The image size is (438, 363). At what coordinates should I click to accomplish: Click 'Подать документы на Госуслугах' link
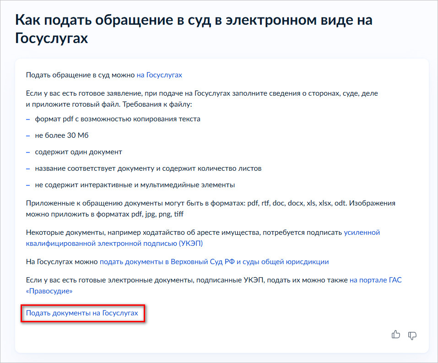pos(82,313)
